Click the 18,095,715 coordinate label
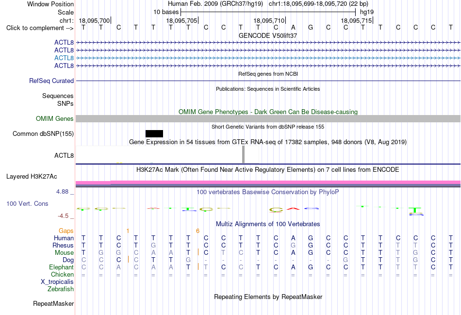Viewport: 461px width, 315px height. tap(356, 20)
